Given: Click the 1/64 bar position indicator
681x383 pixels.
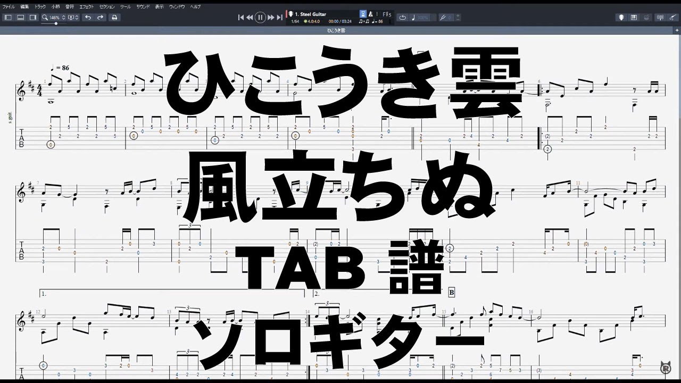Looking at the screenshot, I should (x=295, y=21).
